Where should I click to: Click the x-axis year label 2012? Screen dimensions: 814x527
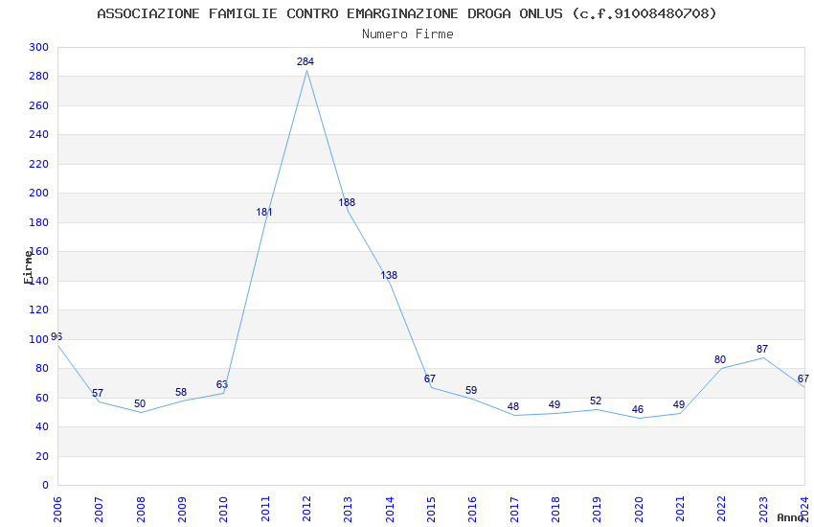[x=306, y=509]
